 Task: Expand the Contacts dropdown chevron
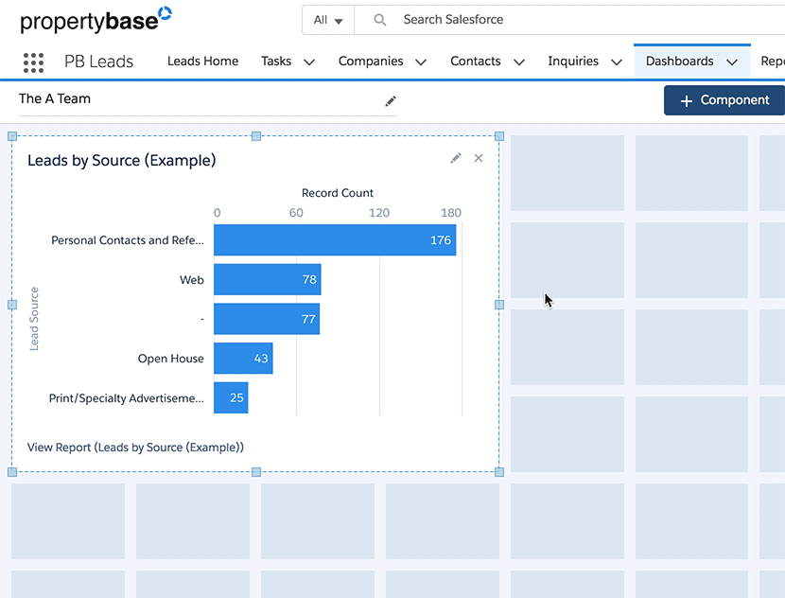(x=518, y=62)
